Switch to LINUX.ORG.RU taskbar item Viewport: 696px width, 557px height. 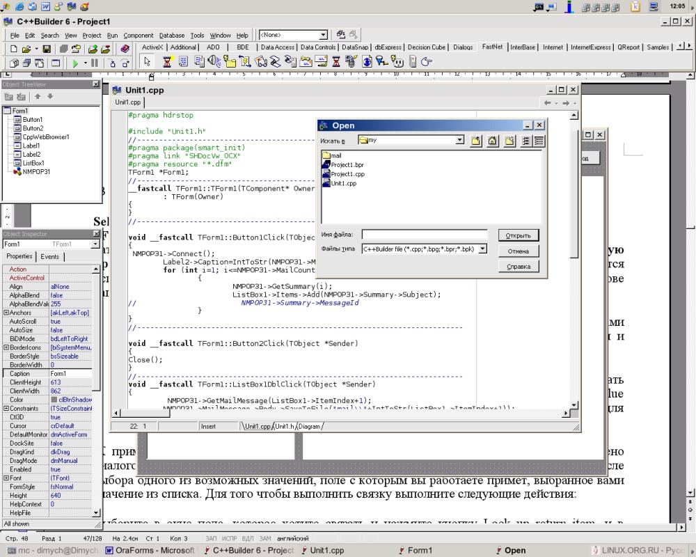pyautogui.click(x=638, y=550)
